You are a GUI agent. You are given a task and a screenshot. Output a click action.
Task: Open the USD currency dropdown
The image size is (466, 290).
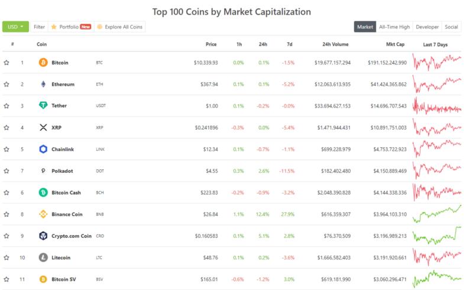15,27
